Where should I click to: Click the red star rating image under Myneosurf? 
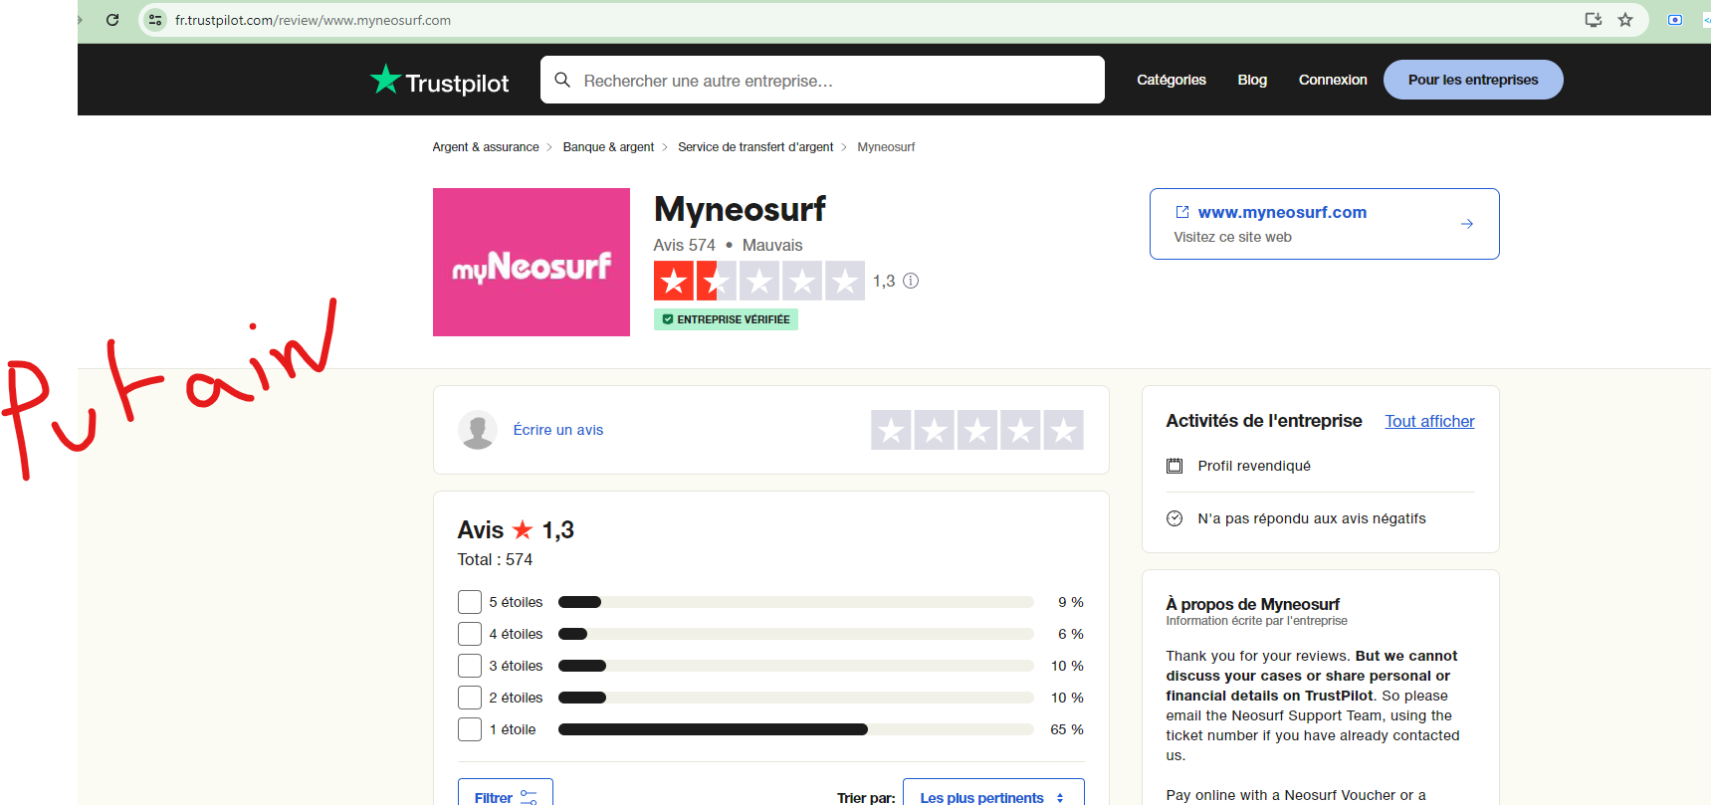[x=758, y=281]
